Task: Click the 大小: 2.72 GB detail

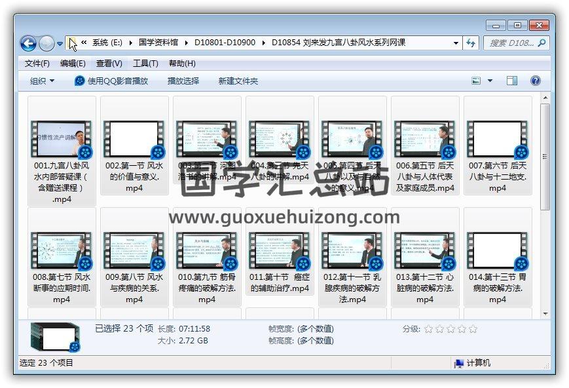Action: (183, 341)
